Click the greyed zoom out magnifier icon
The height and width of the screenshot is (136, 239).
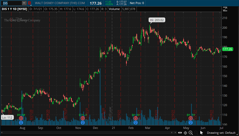pyautogui.click(x=196, y=133)
